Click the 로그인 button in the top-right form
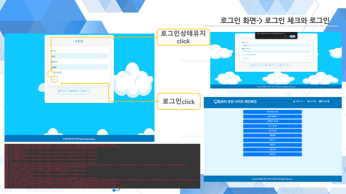This screenshot has width=346, height=194. tap(245, 58)
